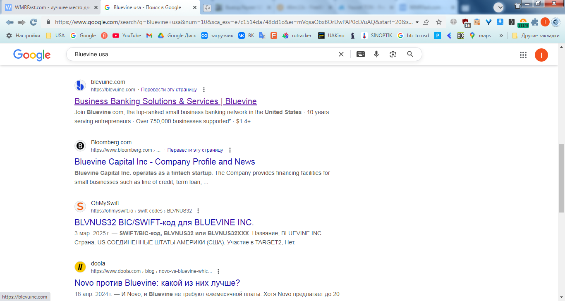
Task: Go back with the browser back arrow
Action: 10,22
